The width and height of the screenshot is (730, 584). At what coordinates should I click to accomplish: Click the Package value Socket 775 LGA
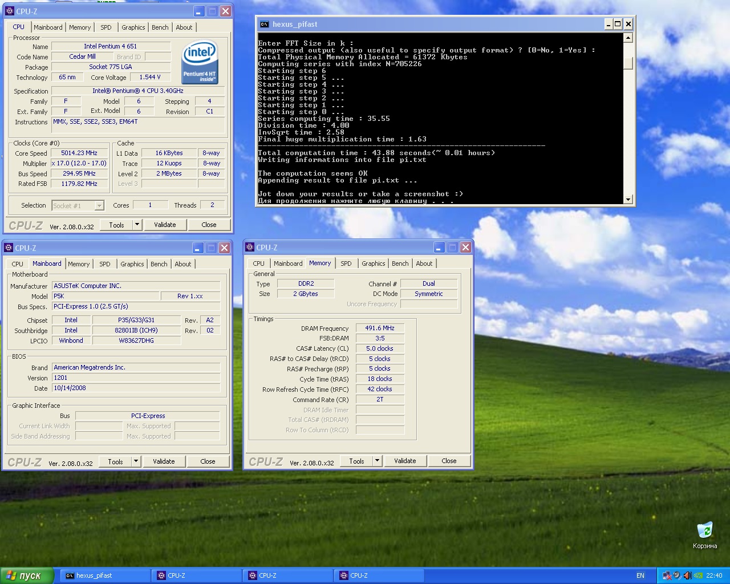point(111,67)
